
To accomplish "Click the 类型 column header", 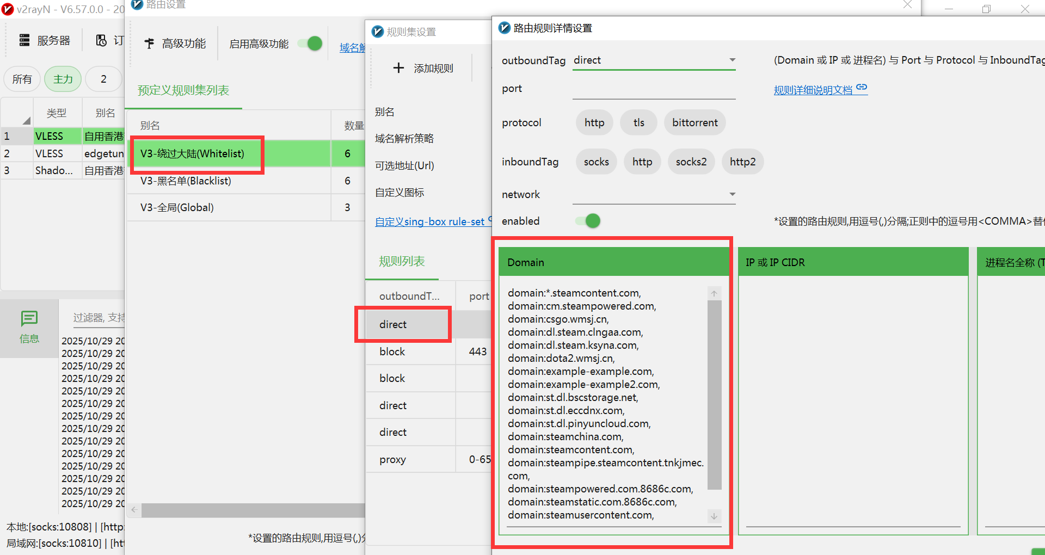I will pyautogui.click(x=57, y=113).
